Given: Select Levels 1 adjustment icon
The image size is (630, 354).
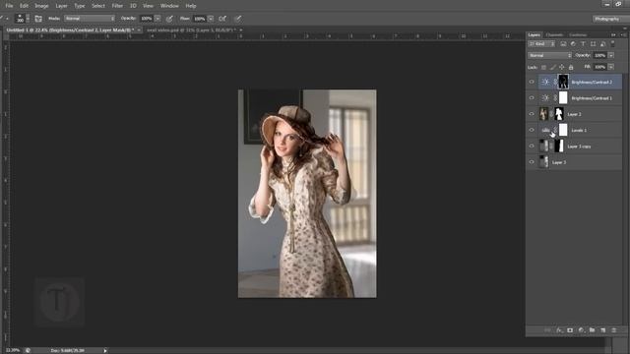Looking at the screenshot, I should pos(545,130).
